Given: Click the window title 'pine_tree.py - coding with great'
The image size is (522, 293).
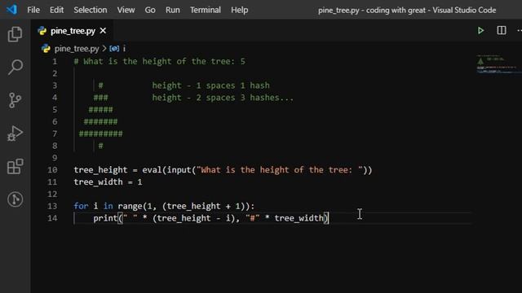Looking at the screenshot, I should pyautogui.click(x=372, y=10).
